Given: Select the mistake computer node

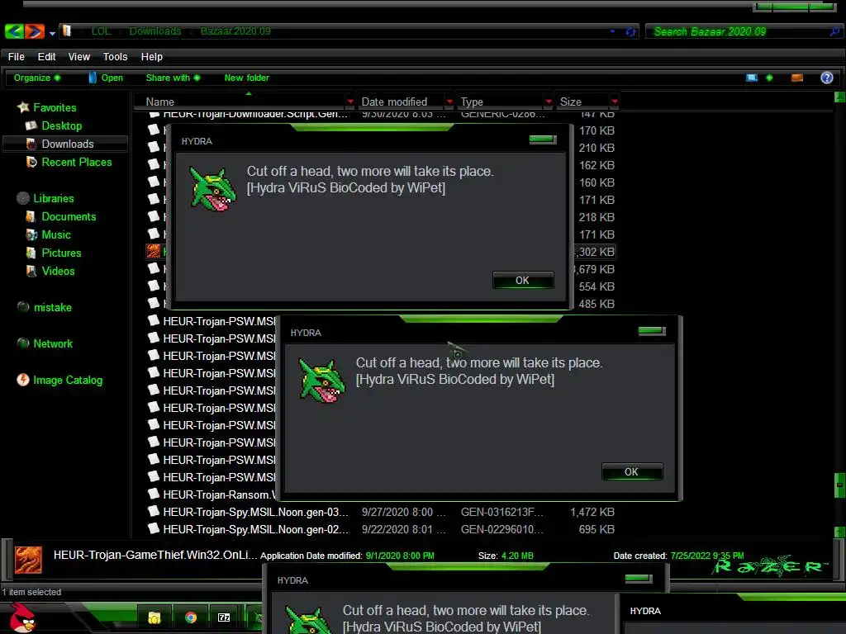Looking at the screenshot, I should 52,307.
